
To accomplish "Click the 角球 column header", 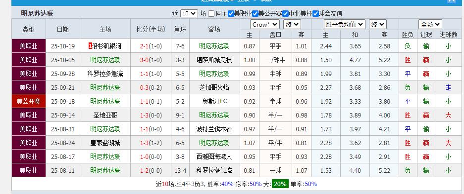I will [180, 29].
